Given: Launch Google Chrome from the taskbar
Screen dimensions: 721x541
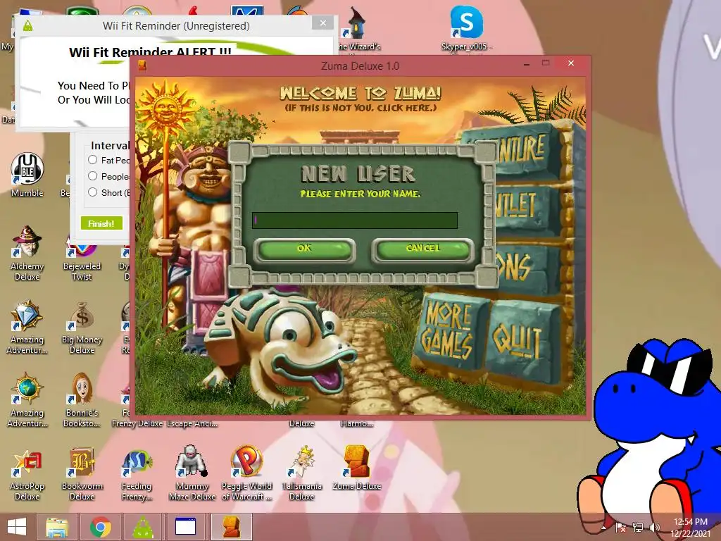Looking at the screenshot, I should click(x=101, y=527).
